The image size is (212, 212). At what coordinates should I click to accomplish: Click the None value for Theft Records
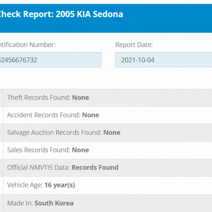(81, 98)
